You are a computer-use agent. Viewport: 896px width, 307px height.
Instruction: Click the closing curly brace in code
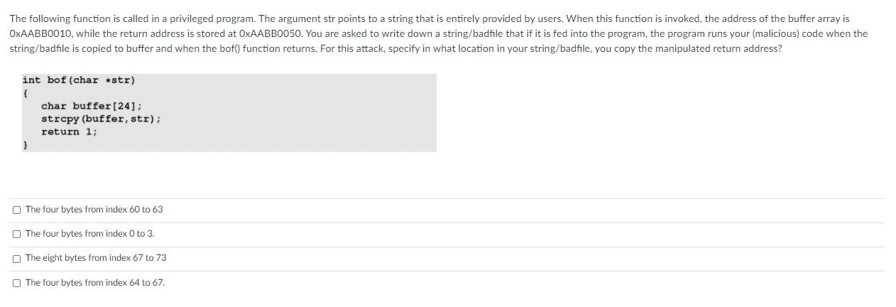point(25,144)
